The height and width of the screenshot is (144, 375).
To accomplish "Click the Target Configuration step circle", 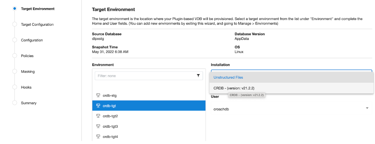I will (x=14, y=24).
